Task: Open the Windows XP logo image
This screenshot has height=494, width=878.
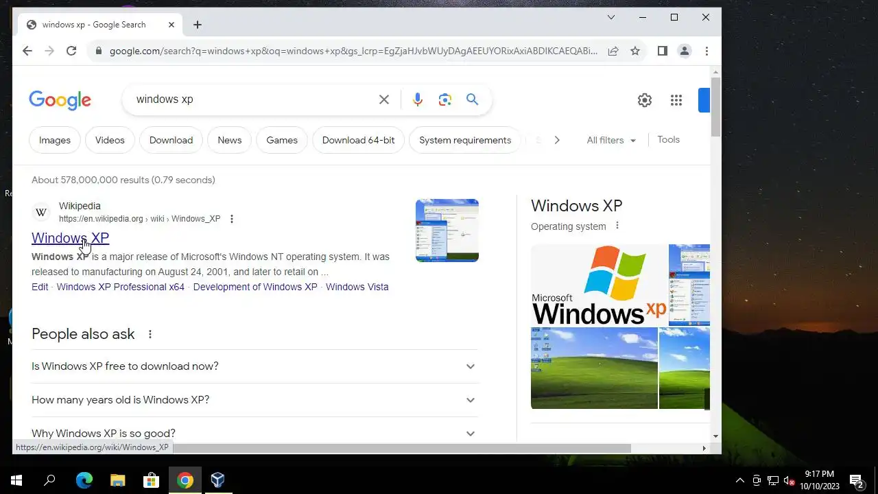Action: pyautogui.click(x=599, y=285)
